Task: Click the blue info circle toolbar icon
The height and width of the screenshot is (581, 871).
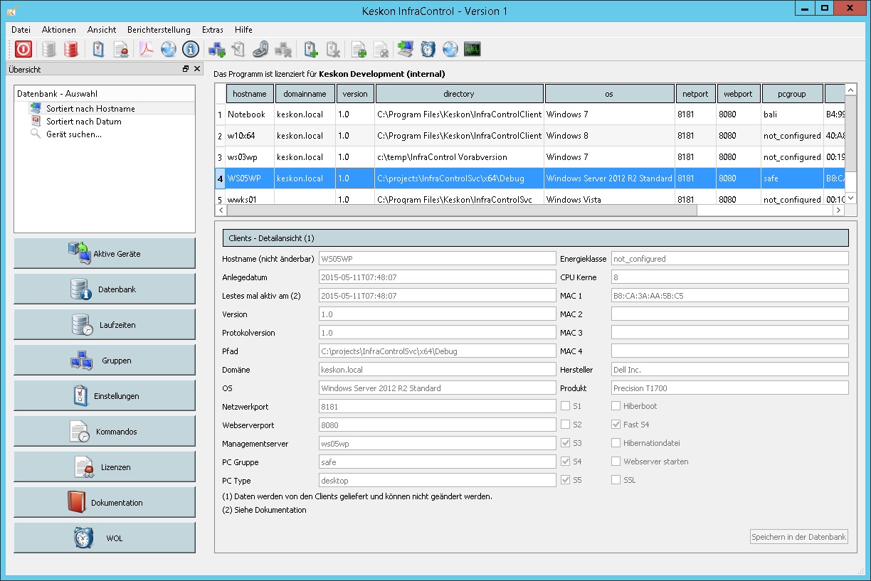Action: pyautogui.click(x=190, y=49)
